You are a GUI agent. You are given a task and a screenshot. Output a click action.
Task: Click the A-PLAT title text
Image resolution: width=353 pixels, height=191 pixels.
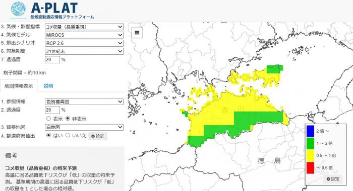tap(54, 8)
